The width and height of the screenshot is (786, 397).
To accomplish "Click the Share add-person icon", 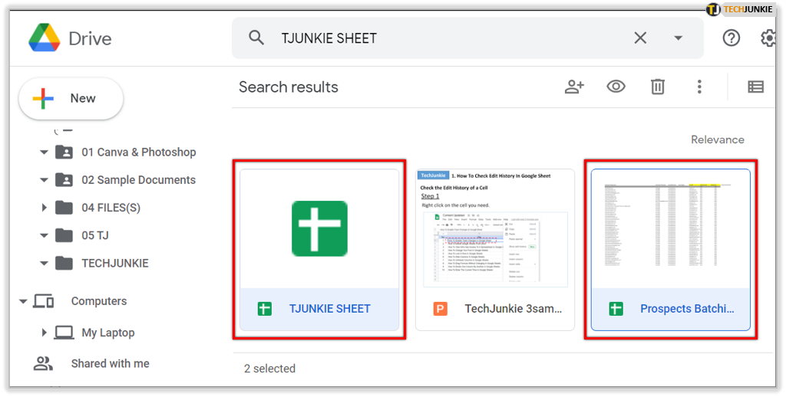I will (574, 87).
